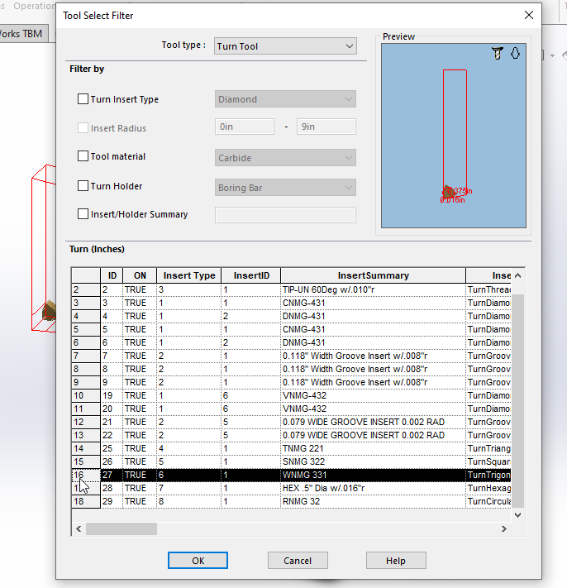567x588 pixels.
Task: Click TRUE in the ID 25 row
Action: pyautogui.click(x=140, y=448)
